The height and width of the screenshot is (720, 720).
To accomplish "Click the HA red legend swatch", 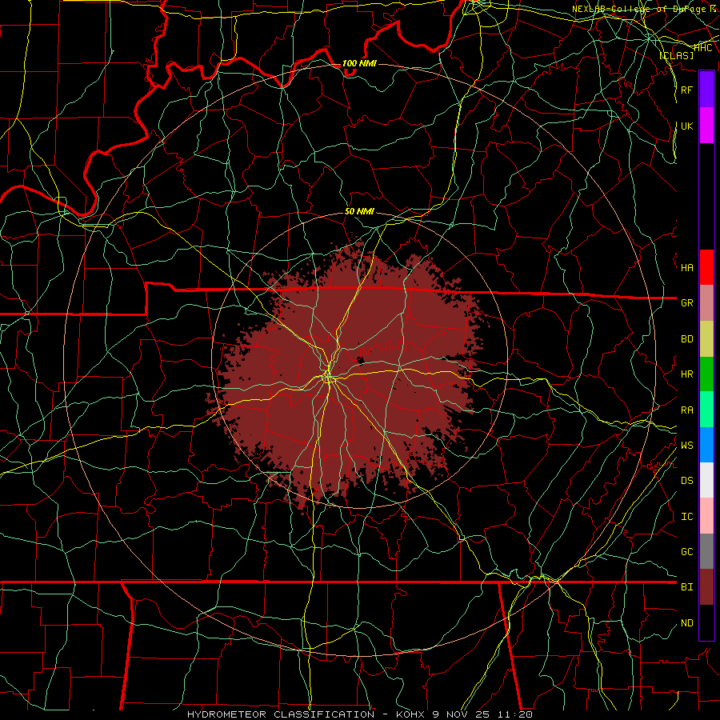I will tap(706, 267).
